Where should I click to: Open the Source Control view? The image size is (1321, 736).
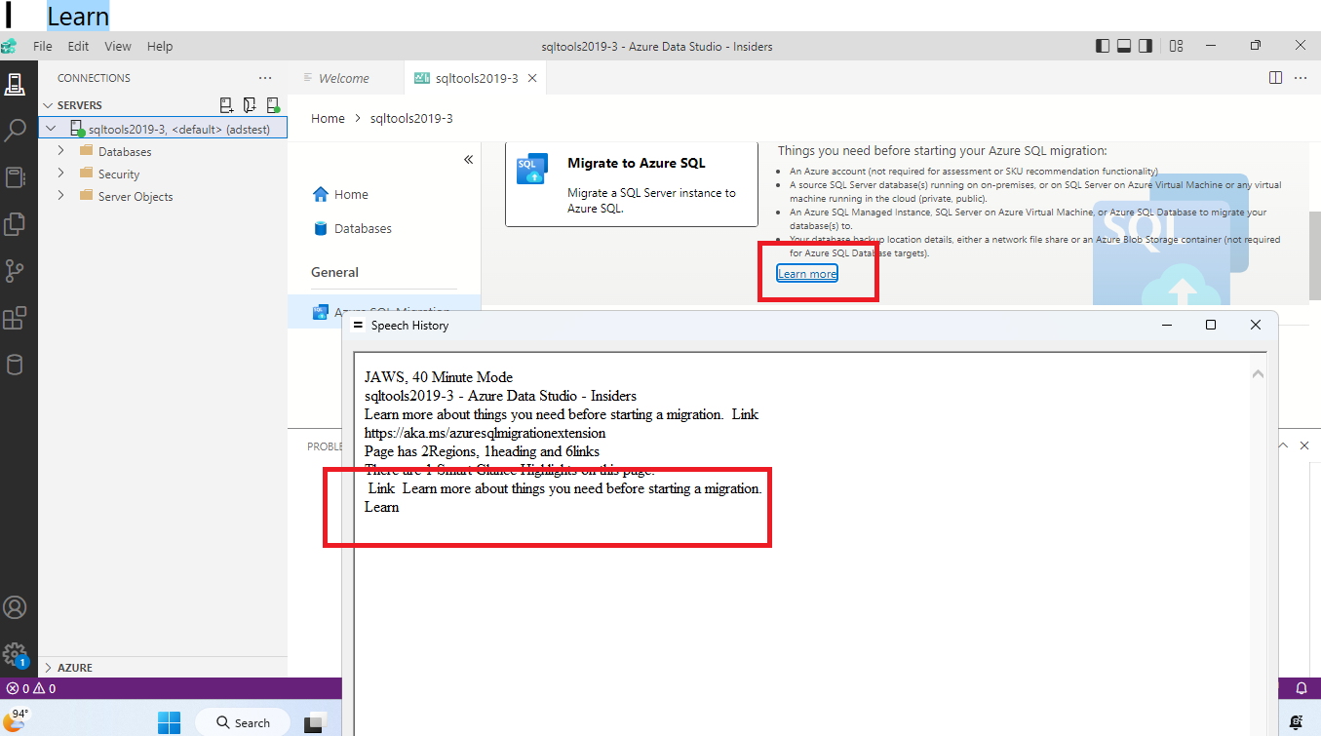pos(17,270)
